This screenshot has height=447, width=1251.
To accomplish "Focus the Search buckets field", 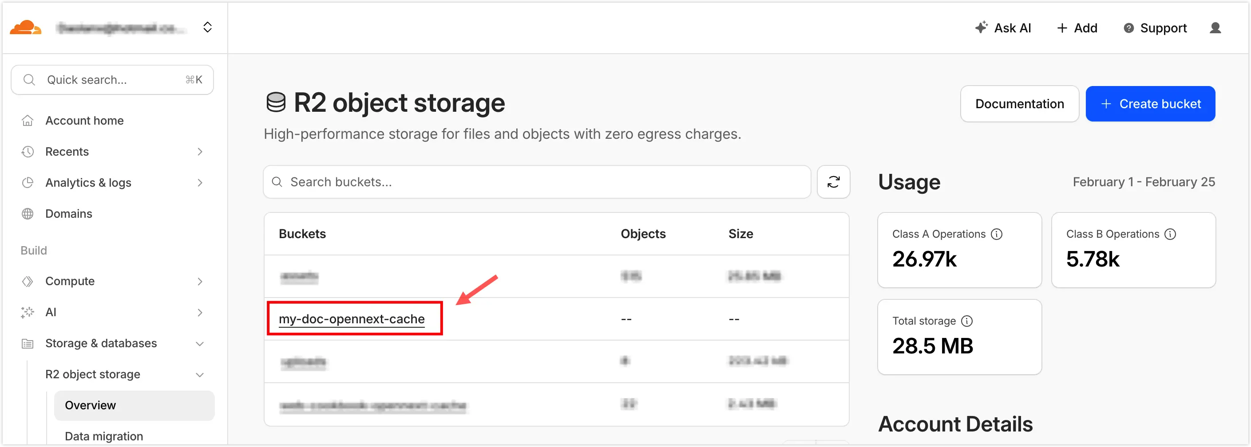I will point(537,182).
